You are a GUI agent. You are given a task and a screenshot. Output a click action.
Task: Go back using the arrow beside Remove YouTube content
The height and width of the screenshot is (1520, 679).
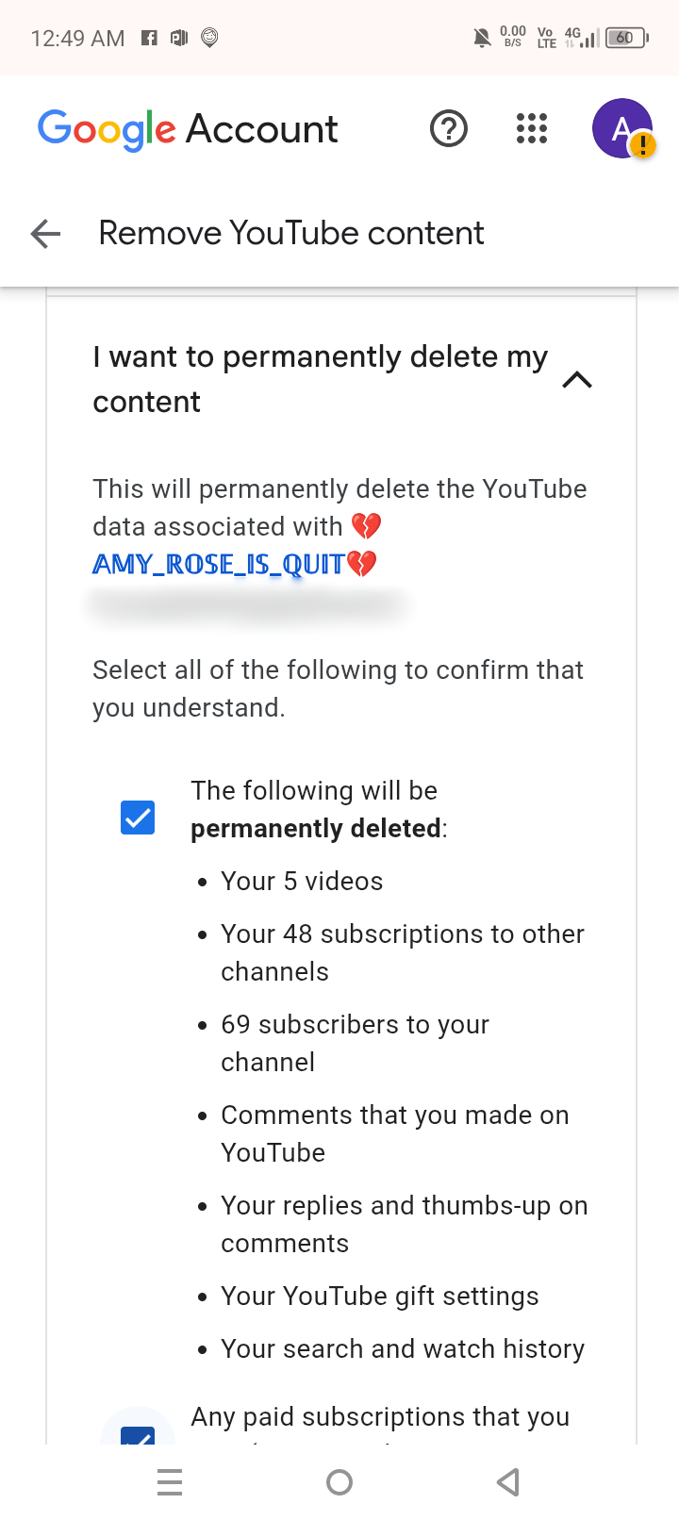(45, 233)
